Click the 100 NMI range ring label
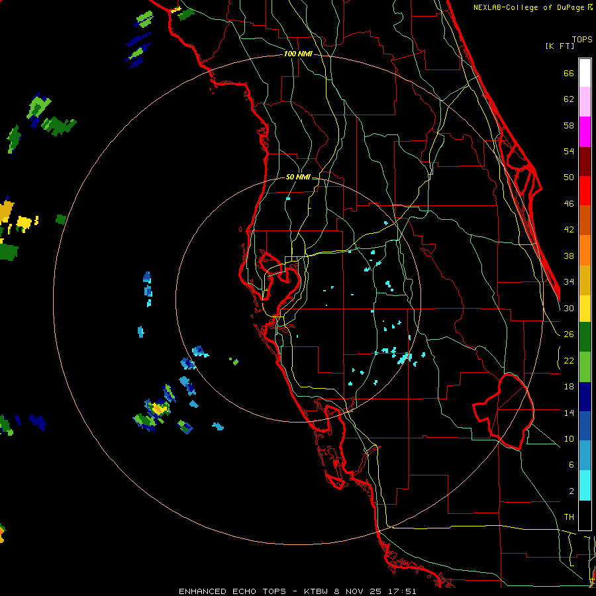 pos(298,54)
